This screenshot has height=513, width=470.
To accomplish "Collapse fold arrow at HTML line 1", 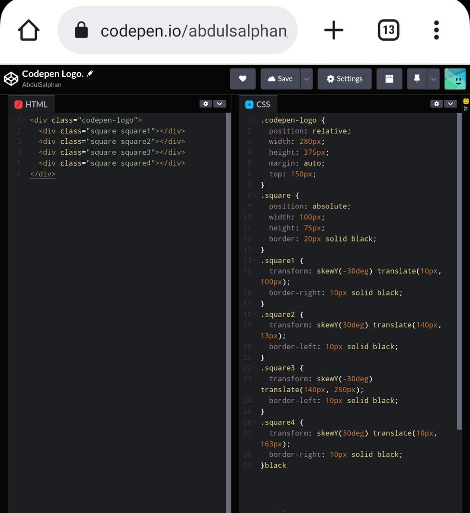I will [x=24, y=120].
